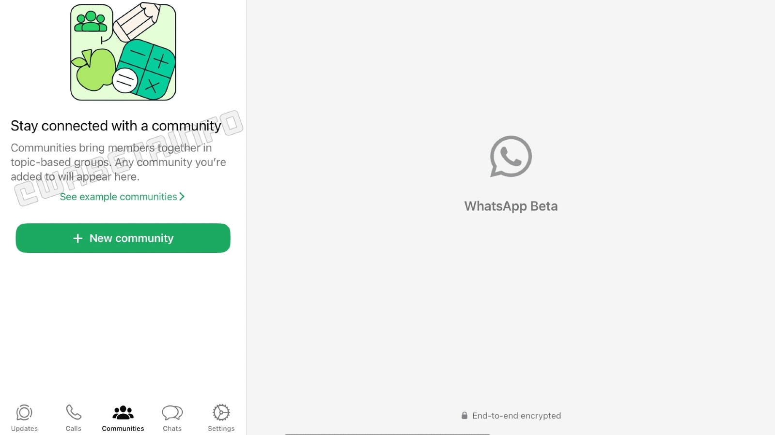Viewport: 775px width, 435px height.
Task: Go to the Settings tab label
Action: 221,429
